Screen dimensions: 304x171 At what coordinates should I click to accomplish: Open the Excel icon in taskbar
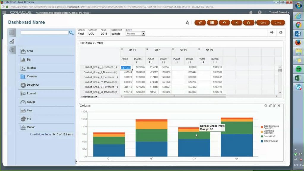pos(298,78)
